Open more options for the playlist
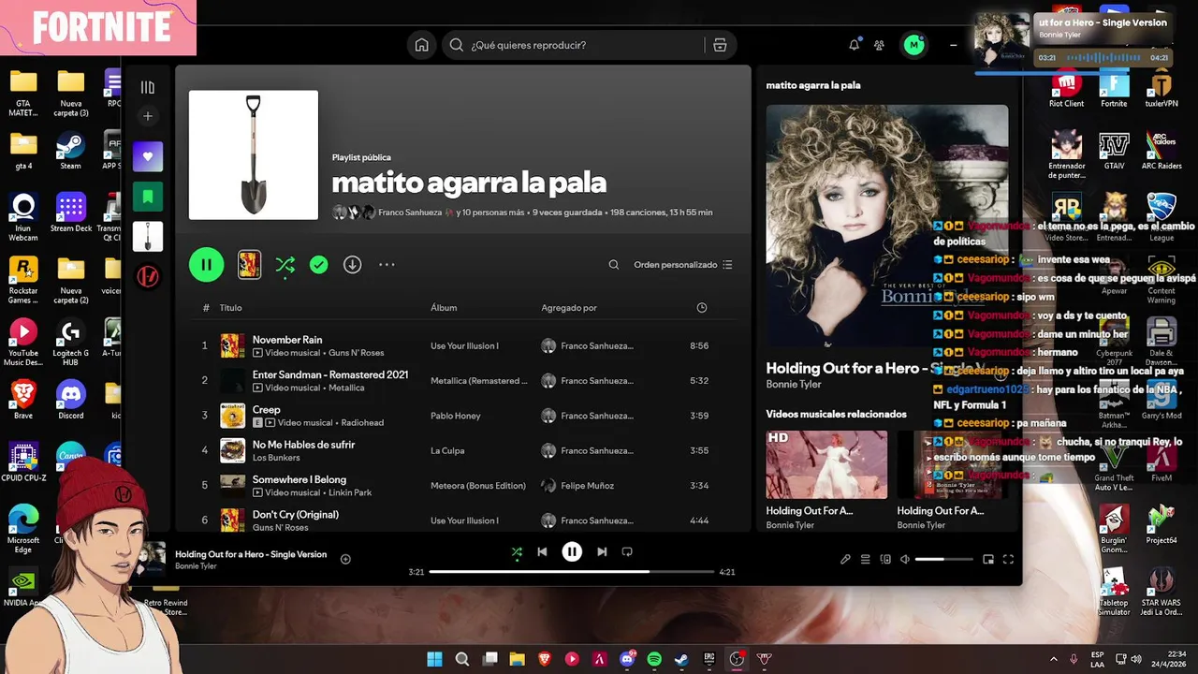The width and height of the screenshot is (1198, 674). tap(387, 265)
